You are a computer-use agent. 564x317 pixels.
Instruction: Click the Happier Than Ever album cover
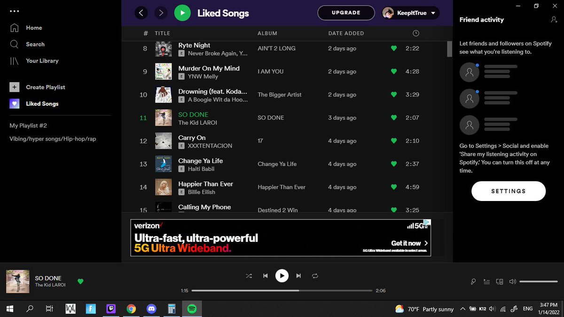pos(164,187)
